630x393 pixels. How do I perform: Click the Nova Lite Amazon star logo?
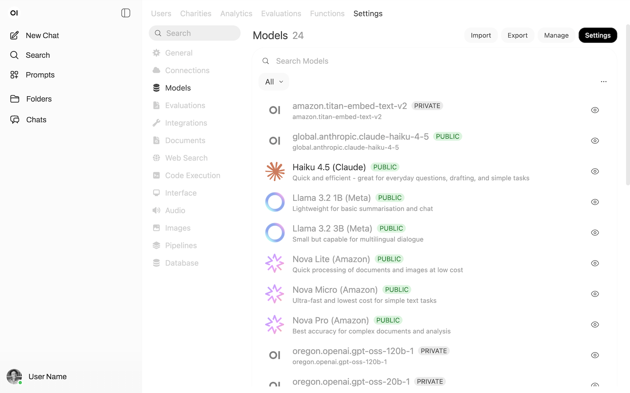[x=275, y=263]
